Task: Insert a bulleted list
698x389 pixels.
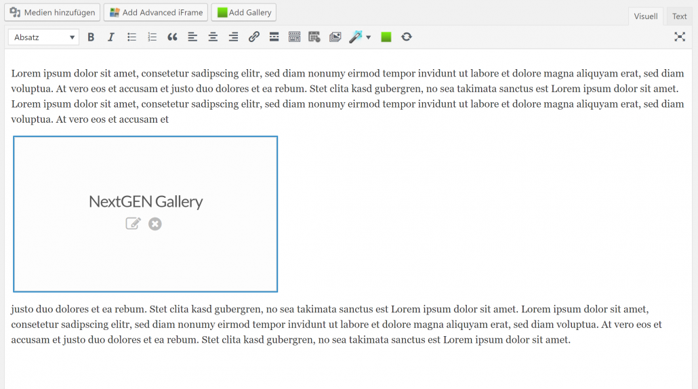Action: coord(131,37)
